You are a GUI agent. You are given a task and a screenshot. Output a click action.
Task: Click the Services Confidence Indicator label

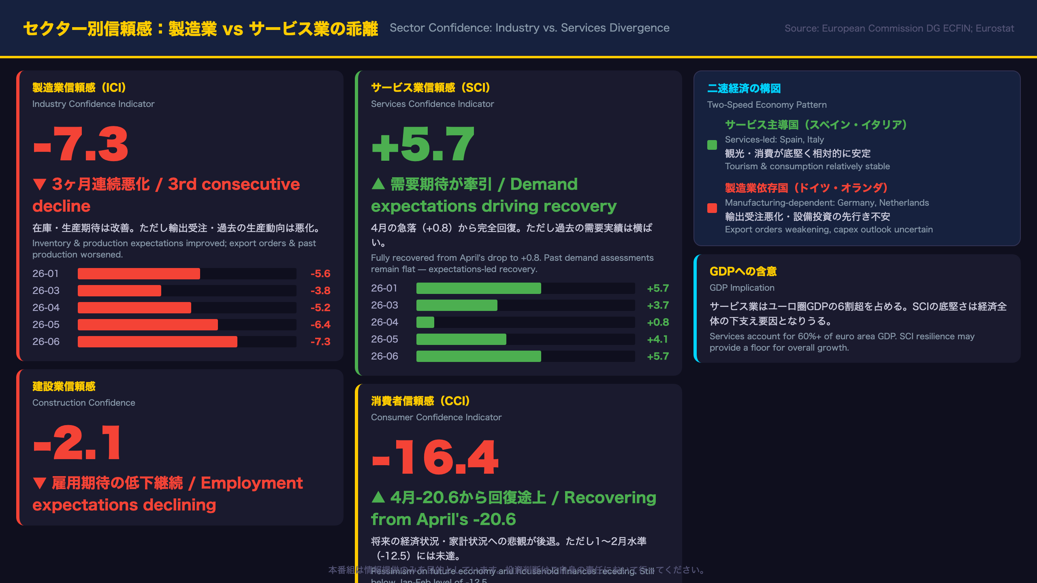click(x=433, y=104)
